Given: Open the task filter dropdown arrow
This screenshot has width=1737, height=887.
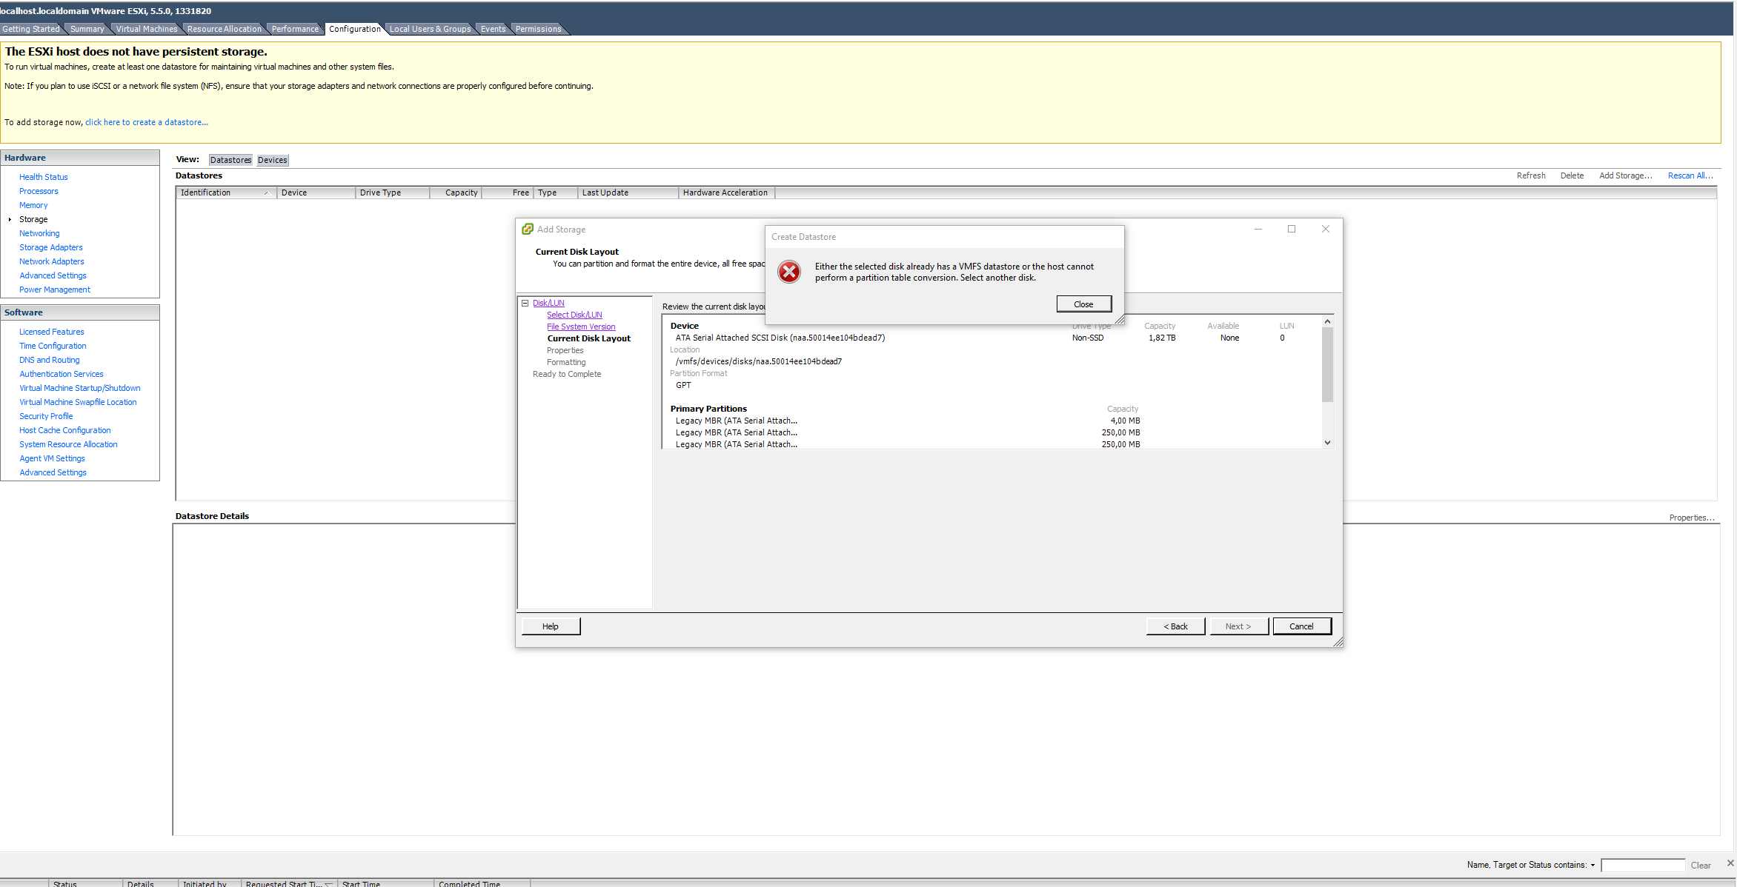Looking at the screenshot, I should (x=1592, y=865).
